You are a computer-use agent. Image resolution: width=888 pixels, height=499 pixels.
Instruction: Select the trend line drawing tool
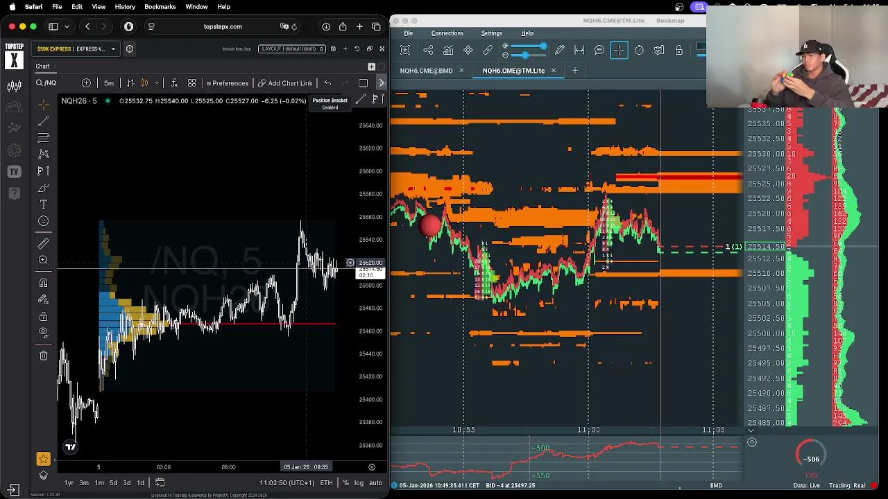(44, 121)
